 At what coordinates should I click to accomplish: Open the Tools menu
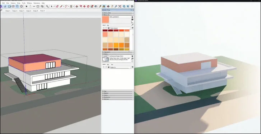point(24,3)
